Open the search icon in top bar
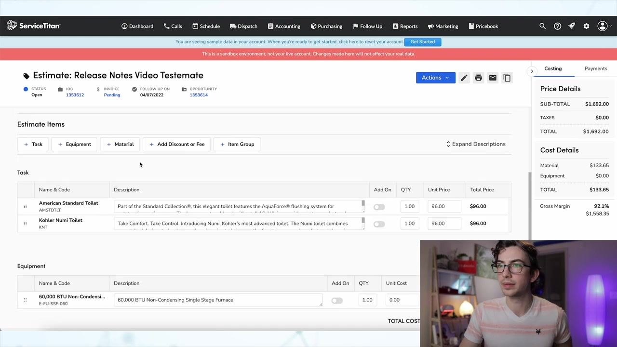The image size is (617, 347). coord(542,26)
